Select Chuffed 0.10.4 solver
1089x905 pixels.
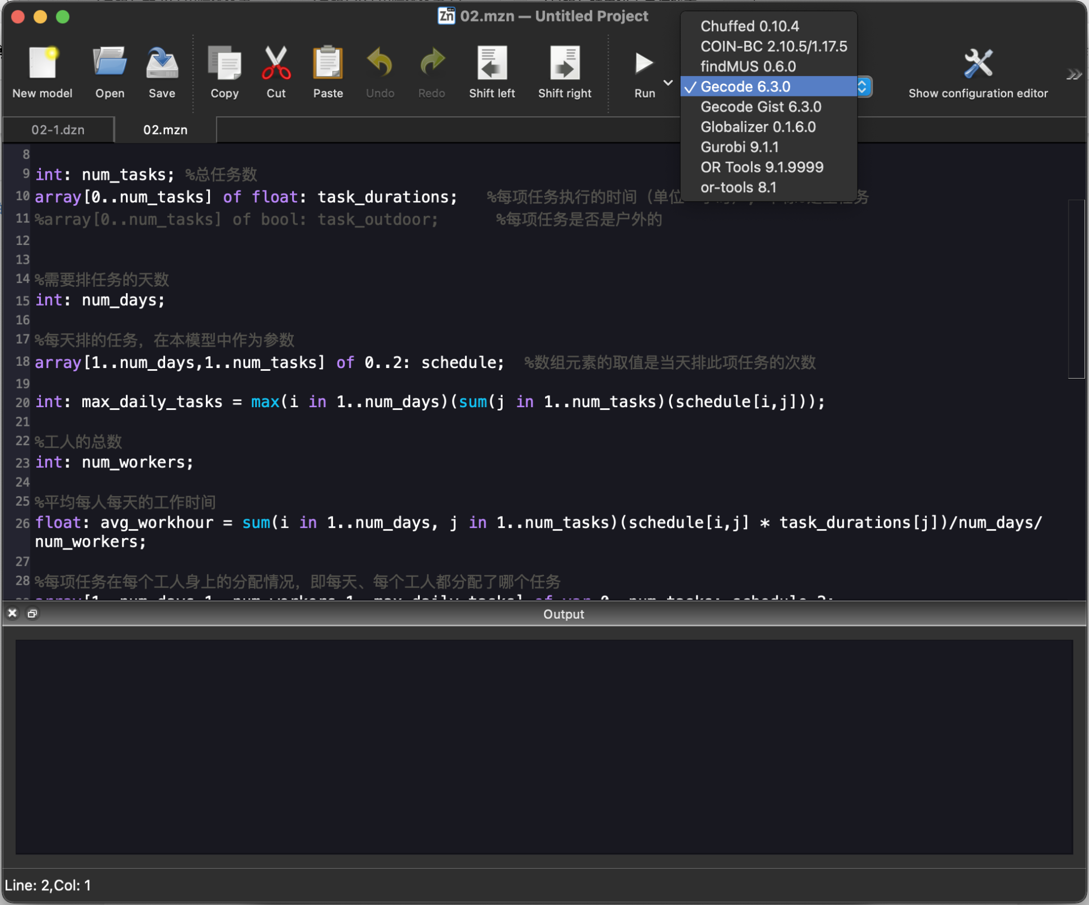click(x=769, y=26)
